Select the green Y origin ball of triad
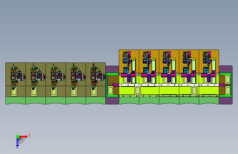This screenshot has height=154, width=238. [x=18, y=136]
